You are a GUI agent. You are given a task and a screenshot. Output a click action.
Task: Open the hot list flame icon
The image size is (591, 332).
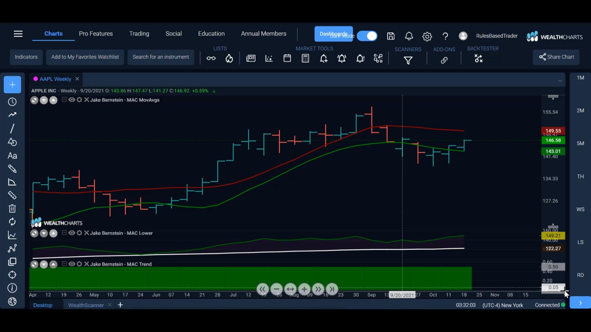click(x=229, y=58)
